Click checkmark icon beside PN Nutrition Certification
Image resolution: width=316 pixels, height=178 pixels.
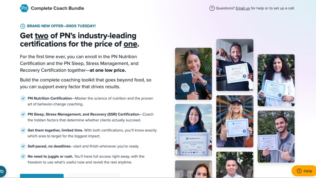point(23,98)
